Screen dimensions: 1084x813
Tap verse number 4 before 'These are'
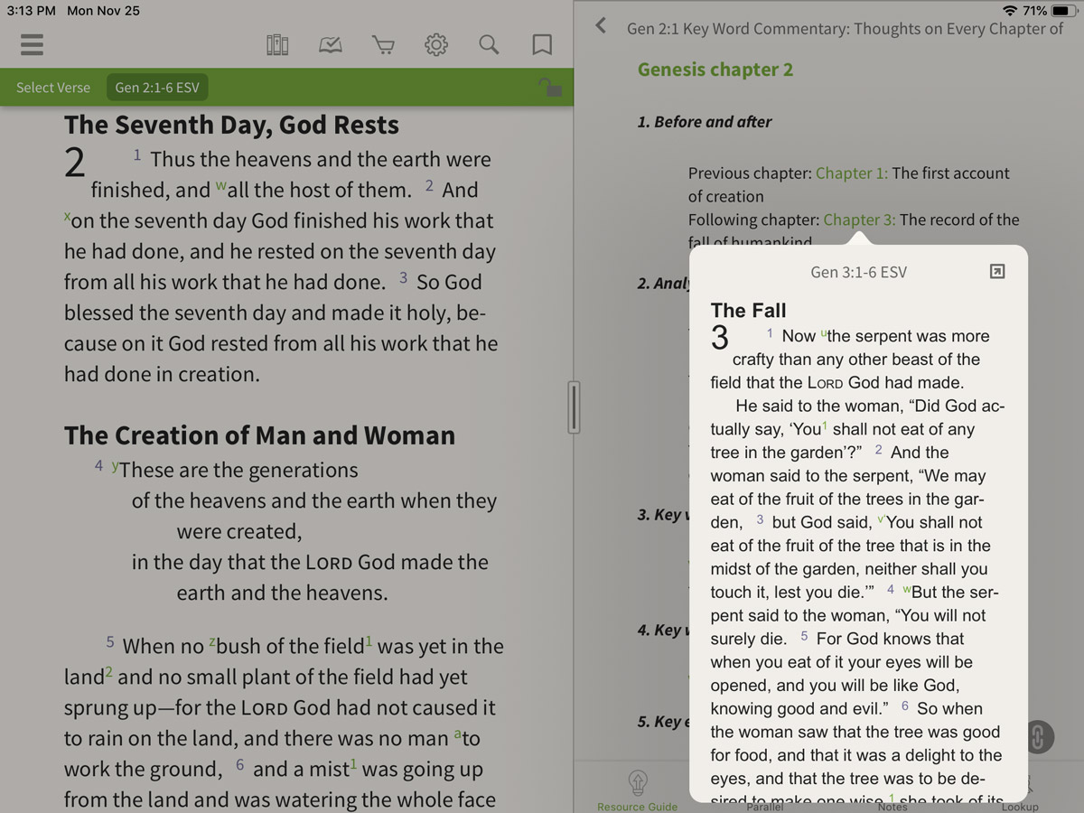click(x=99, y=466)
